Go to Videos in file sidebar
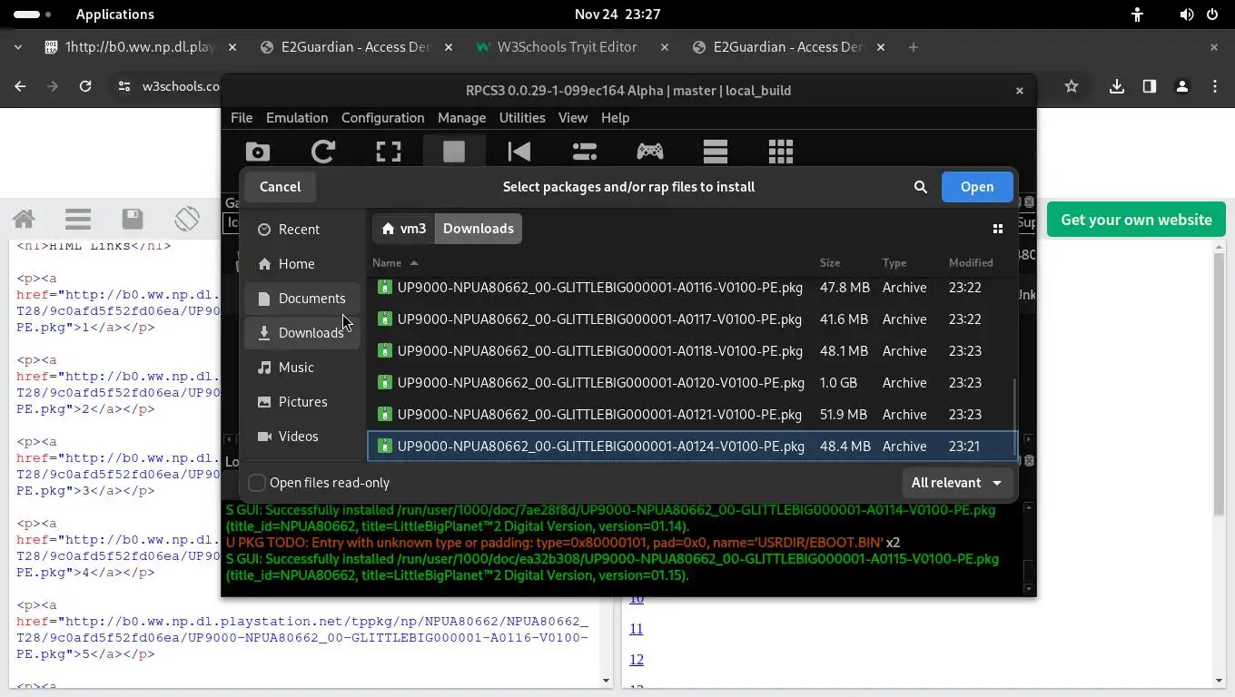1235x697 pixels. tap(302, 437)
